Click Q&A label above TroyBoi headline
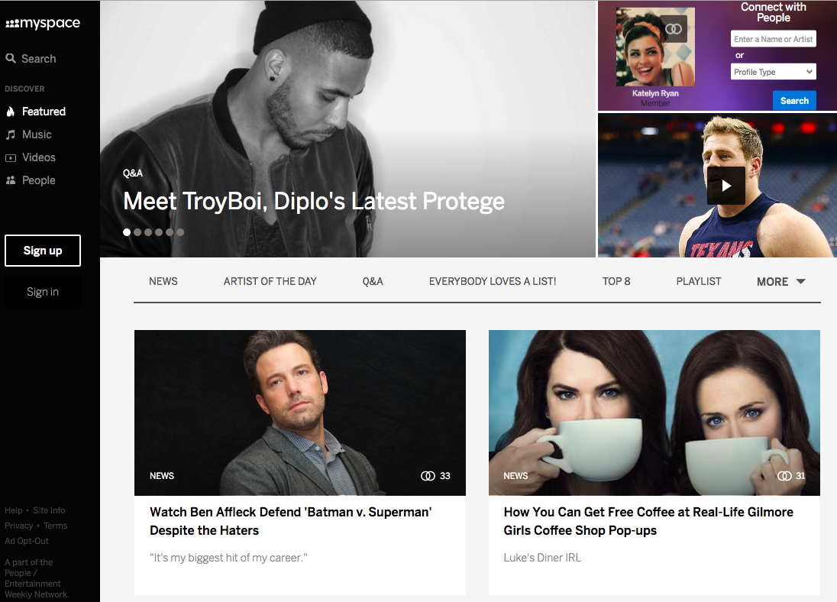 [x=132, y=173]
